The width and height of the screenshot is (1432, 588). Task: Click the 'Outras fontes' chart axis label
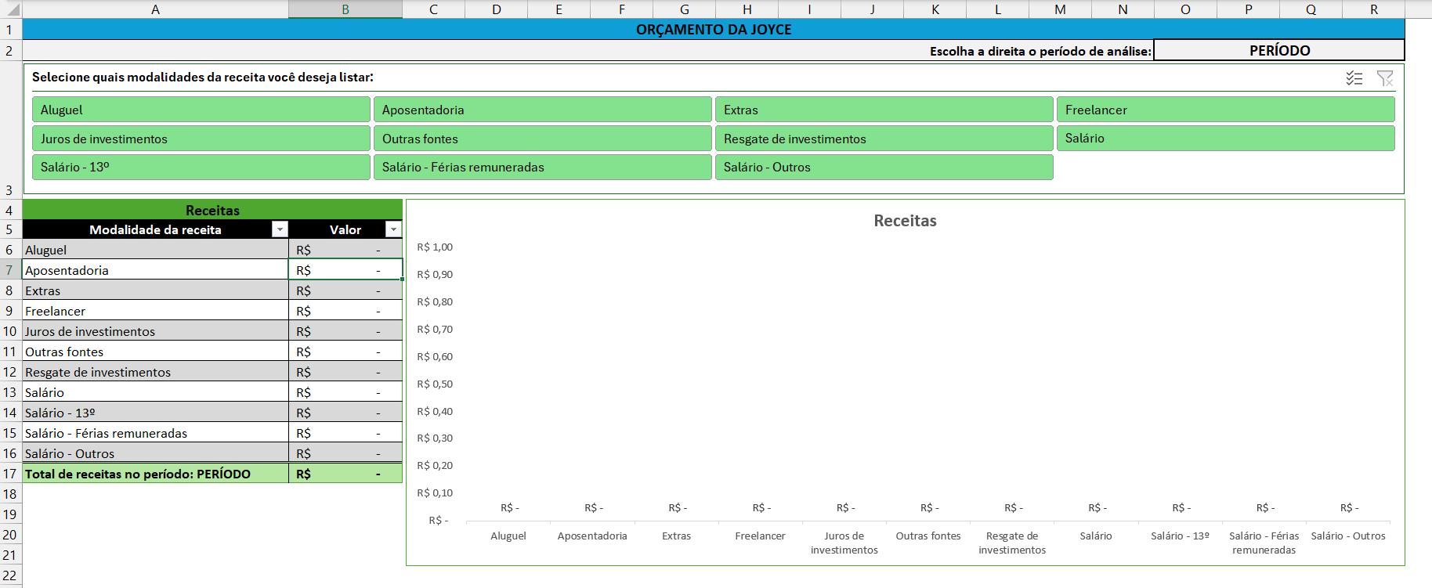point(928,536)
